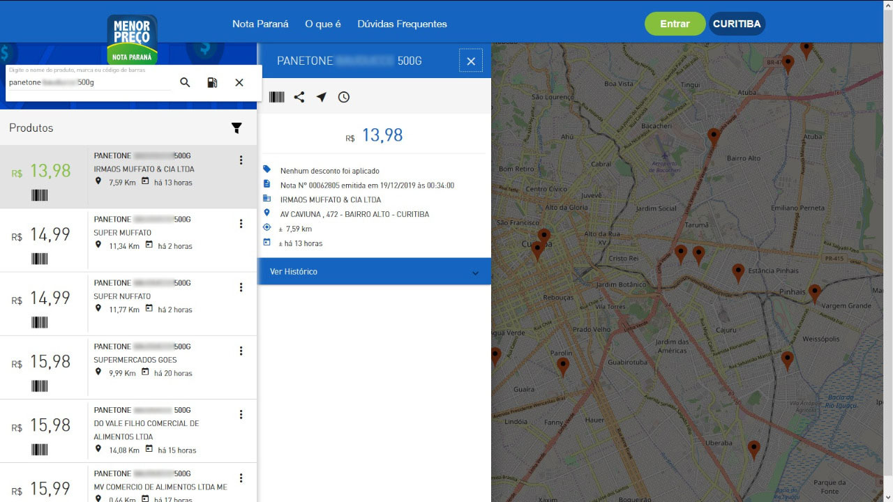The height and width of the screenshot is (502, 893).
Task: Change city using CURITIBA button
Action: tap(737, 24)
